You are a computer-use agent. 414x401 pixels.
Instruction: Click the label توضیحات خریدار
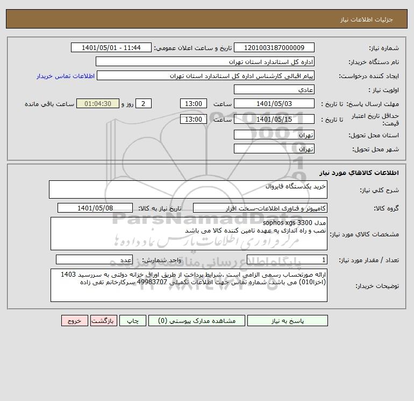(377, 286)
